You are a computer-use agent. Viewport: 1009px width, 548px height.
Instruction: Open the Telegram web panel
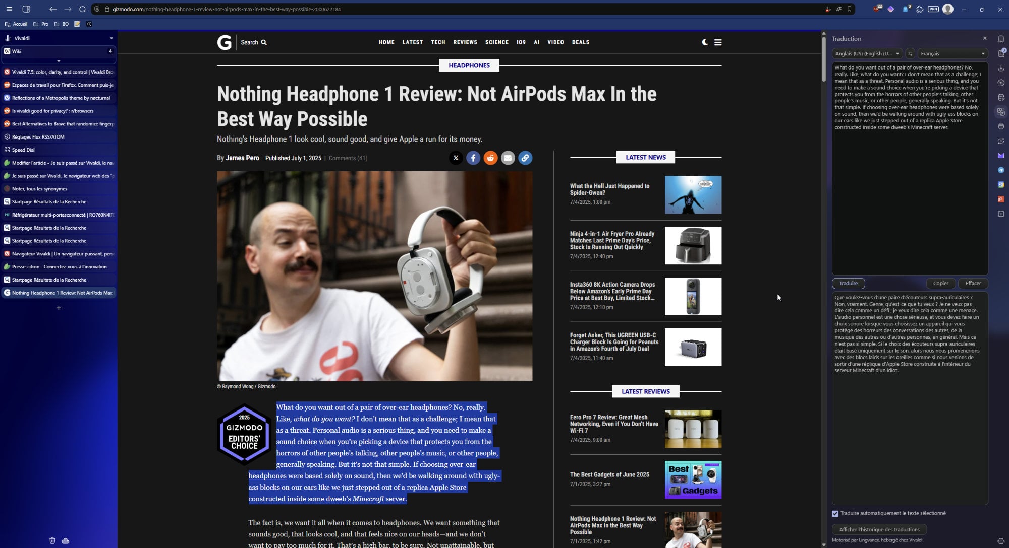1001,170
